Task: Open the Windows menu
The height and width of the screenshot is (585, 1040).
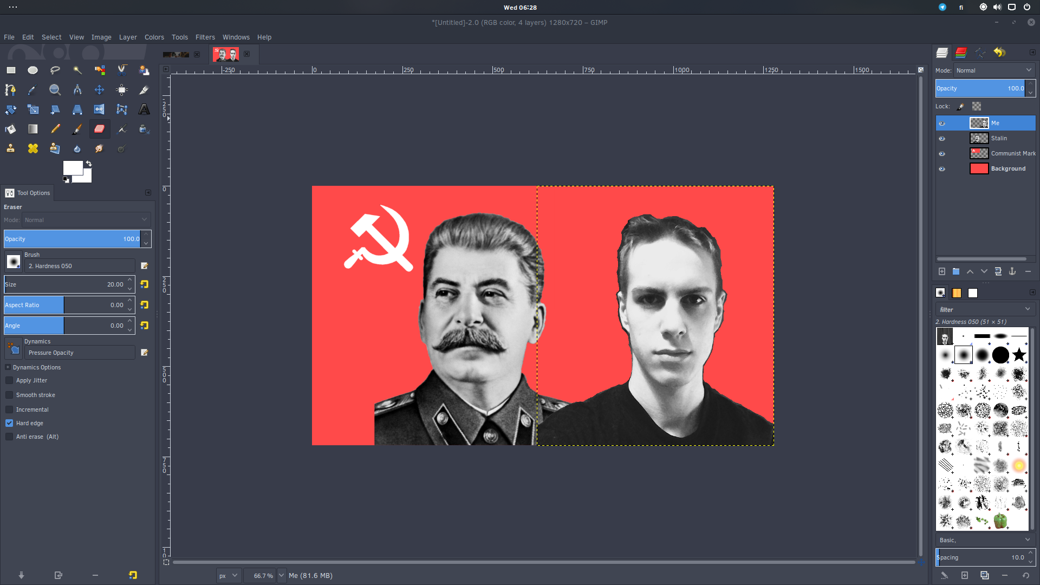Action: click(236, 37)
